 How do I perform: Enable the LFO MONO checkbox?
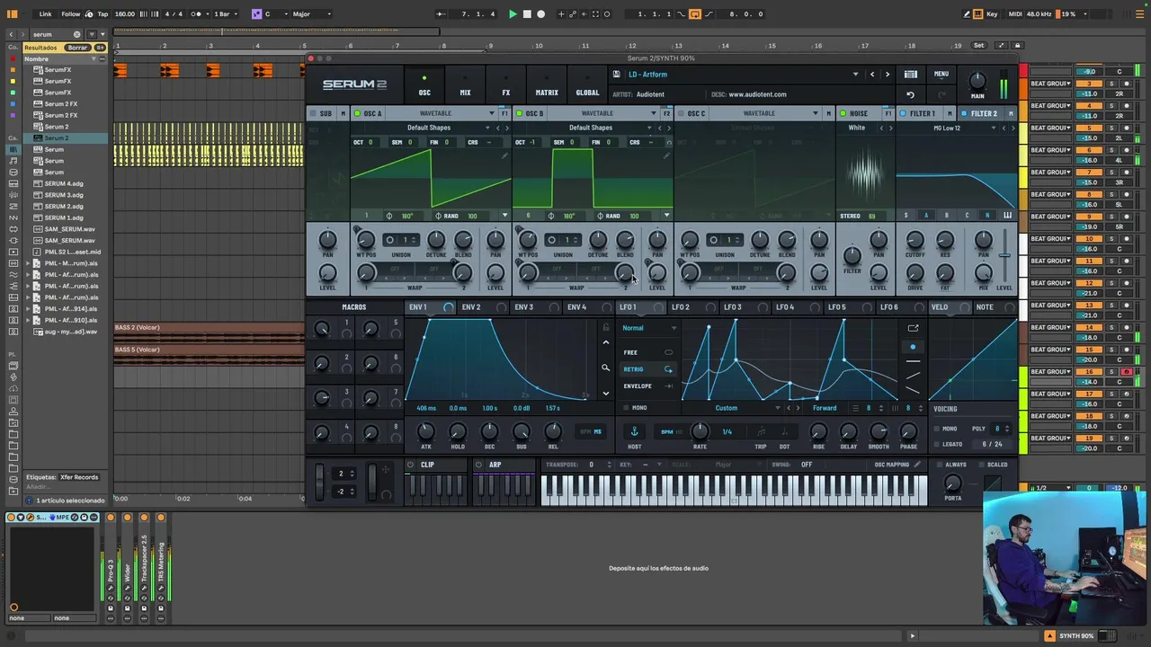pyautogui.click(x=627, y=408)
